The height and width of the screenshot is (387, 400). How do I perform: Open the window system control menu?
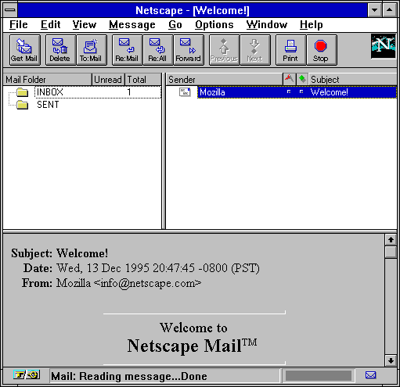10,10
